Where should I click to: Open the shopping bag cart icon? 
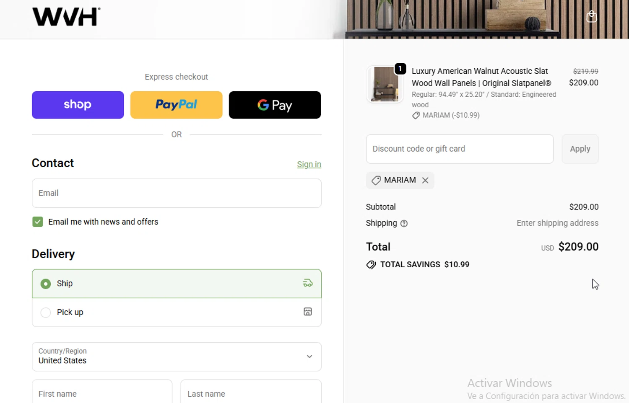pos(592,16)
